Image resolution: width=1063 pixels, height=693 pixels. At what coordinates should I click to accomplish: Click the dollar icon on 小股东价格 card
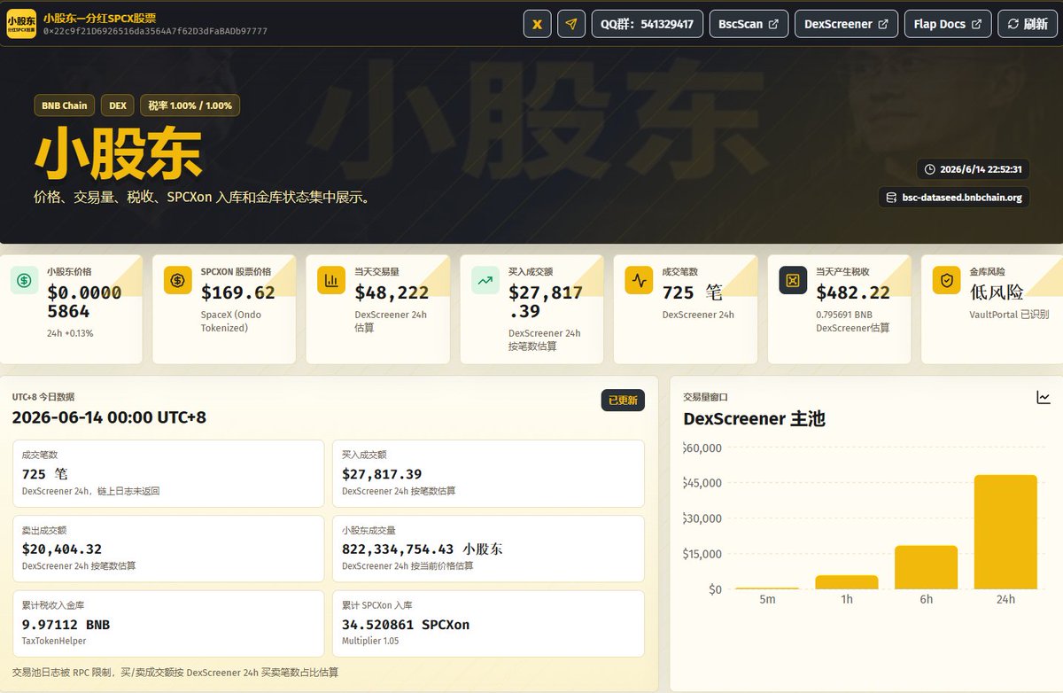tap(25, 280)
